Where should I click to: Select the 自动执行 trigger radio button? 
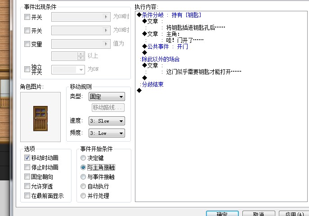pos(83,186)
